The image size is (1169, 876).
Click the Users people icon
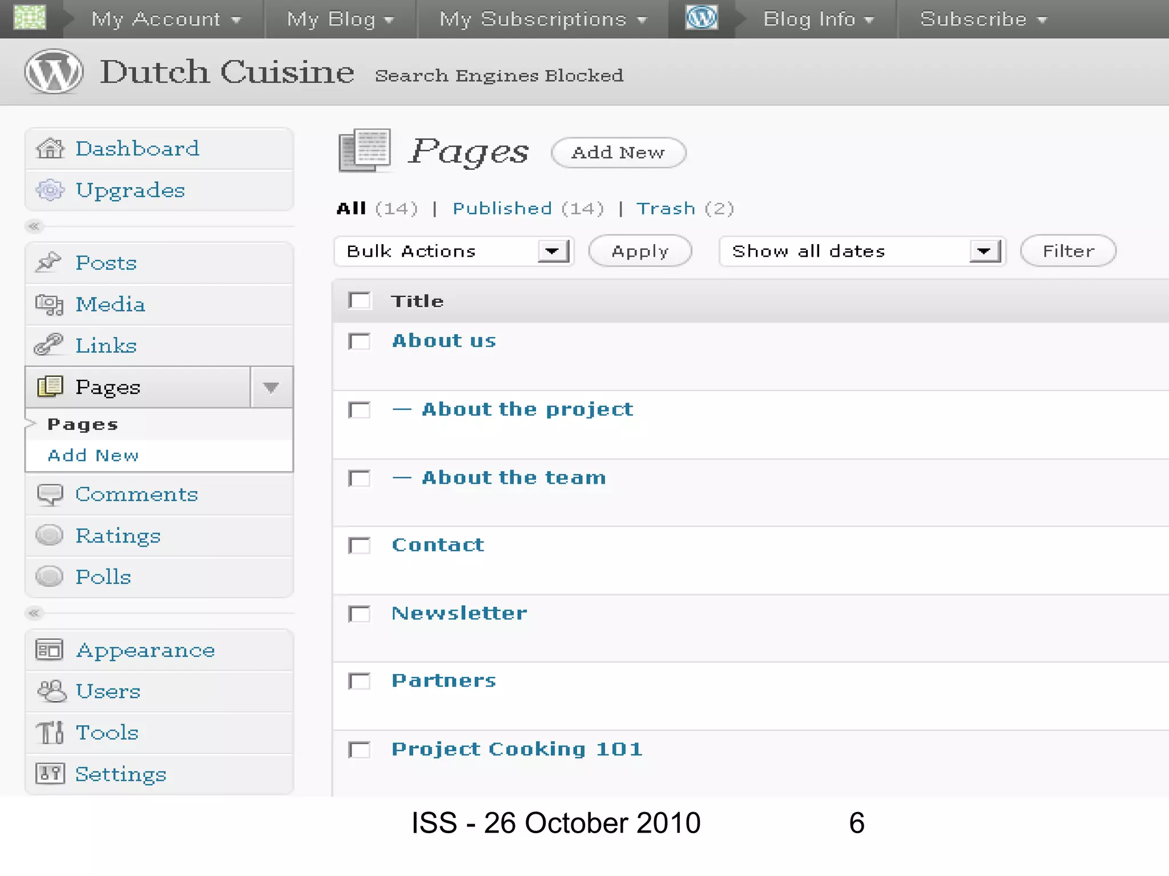pos(51,691)
